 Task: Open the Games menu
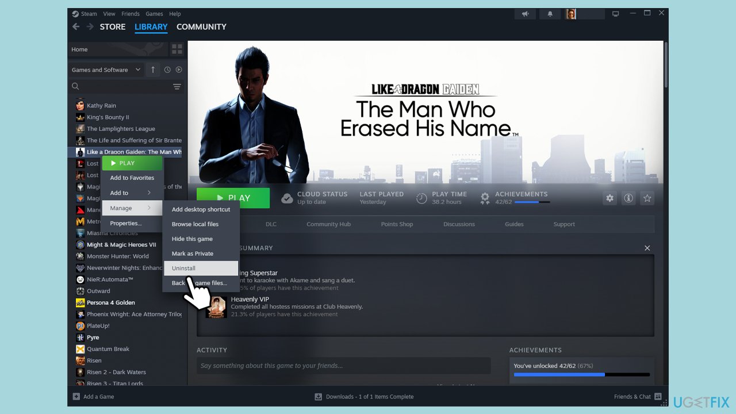pyautogui.click(x=154, y=14)
